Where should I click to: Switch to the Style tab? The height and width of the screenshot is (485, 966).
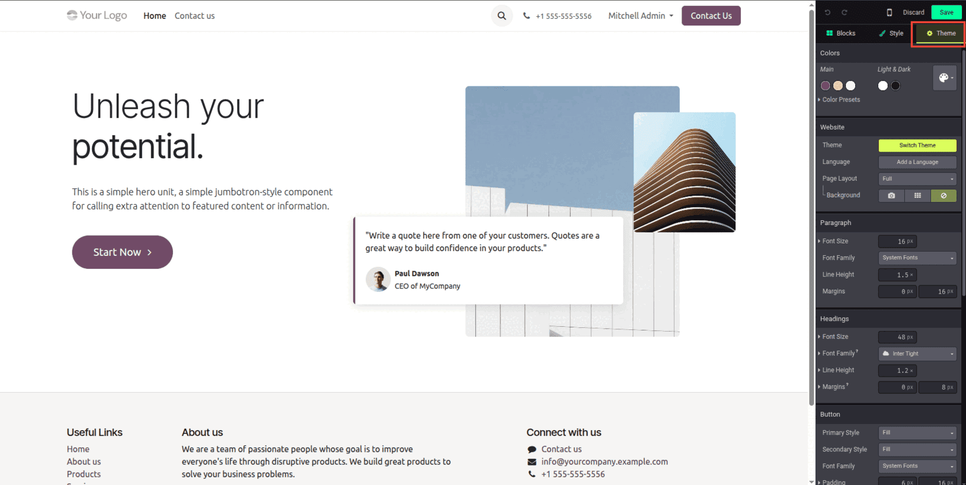coord(891,33)
